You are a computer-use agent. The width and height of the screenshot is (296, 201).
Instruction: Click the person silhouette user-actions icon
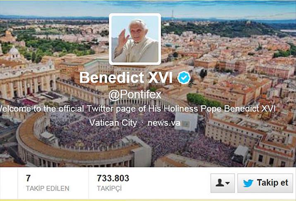tap(220, 183)
